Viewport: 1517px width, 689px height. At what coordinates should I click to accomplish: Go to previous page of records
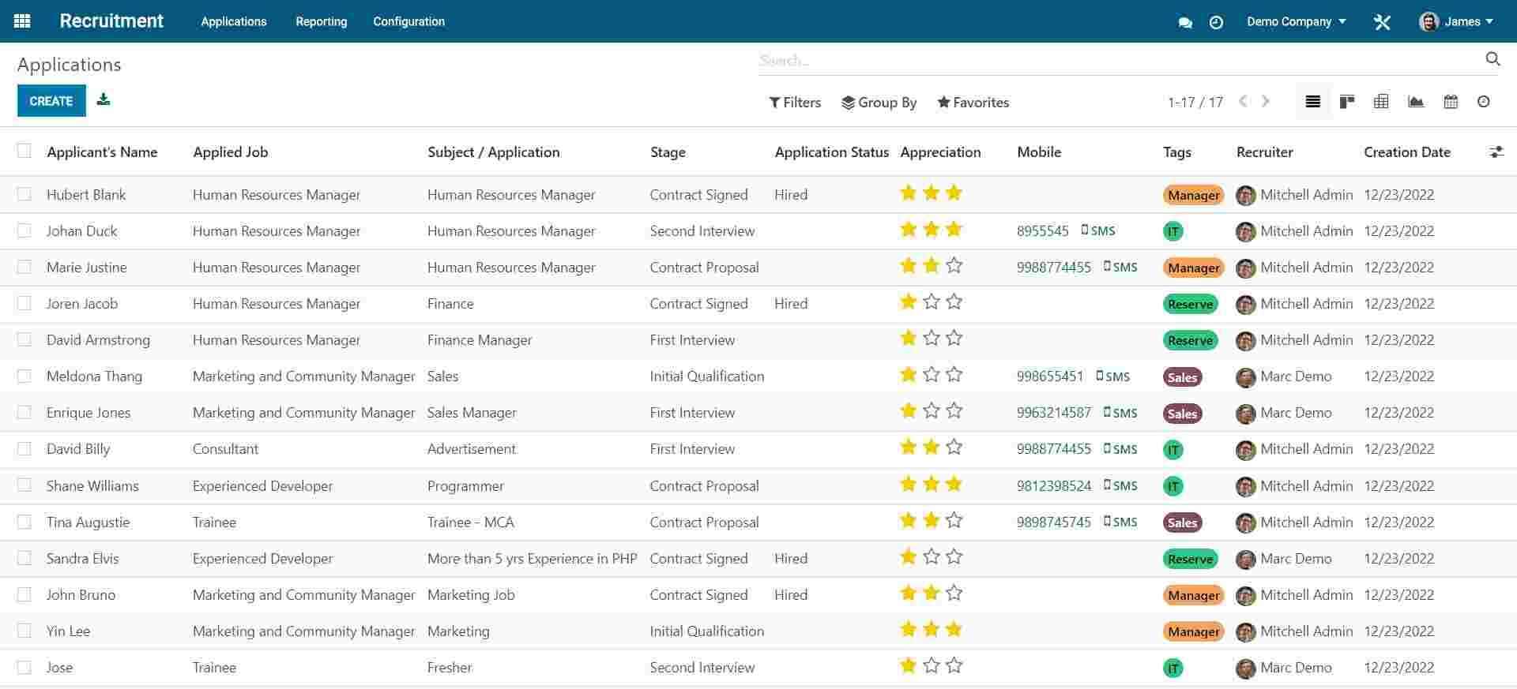pos(1243,101)
